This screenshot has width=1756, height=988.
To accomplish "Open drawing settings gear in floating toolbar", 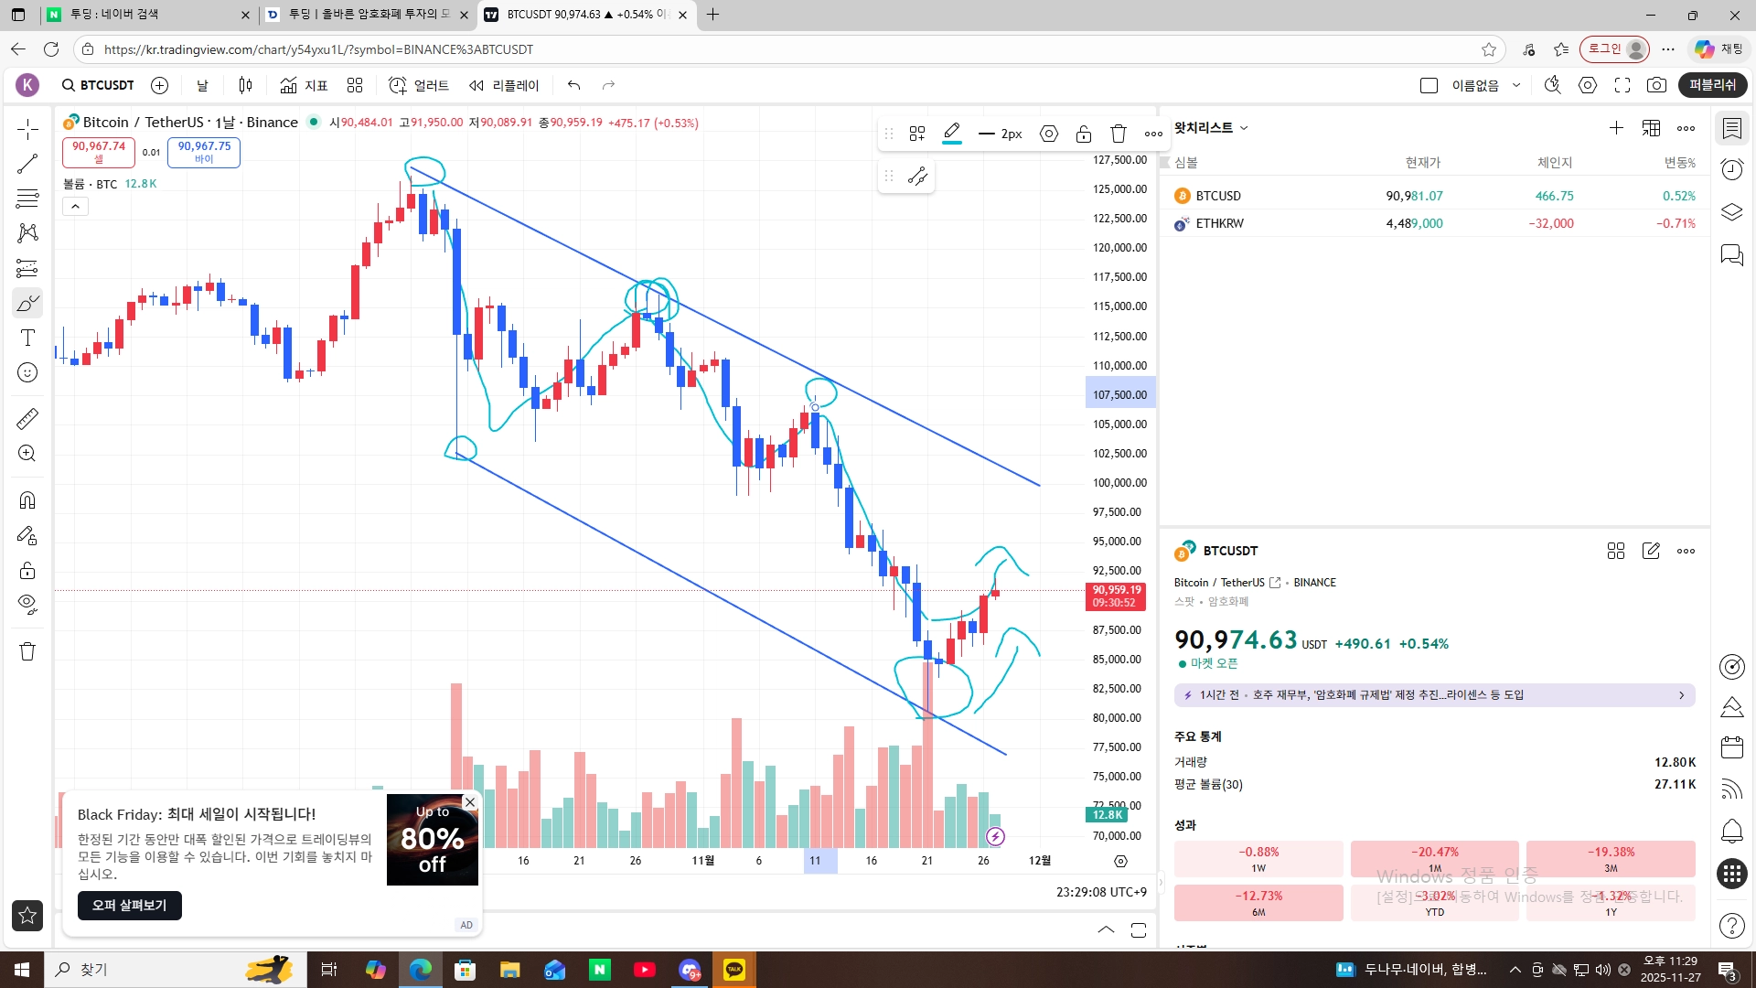I will pyautogui.click(x=1049, y=134).
